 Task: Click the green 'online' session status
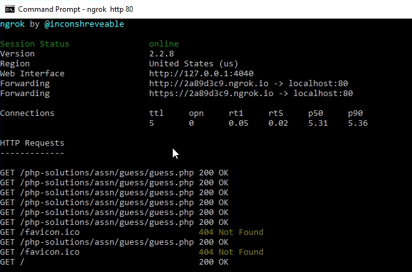point(163,44)
